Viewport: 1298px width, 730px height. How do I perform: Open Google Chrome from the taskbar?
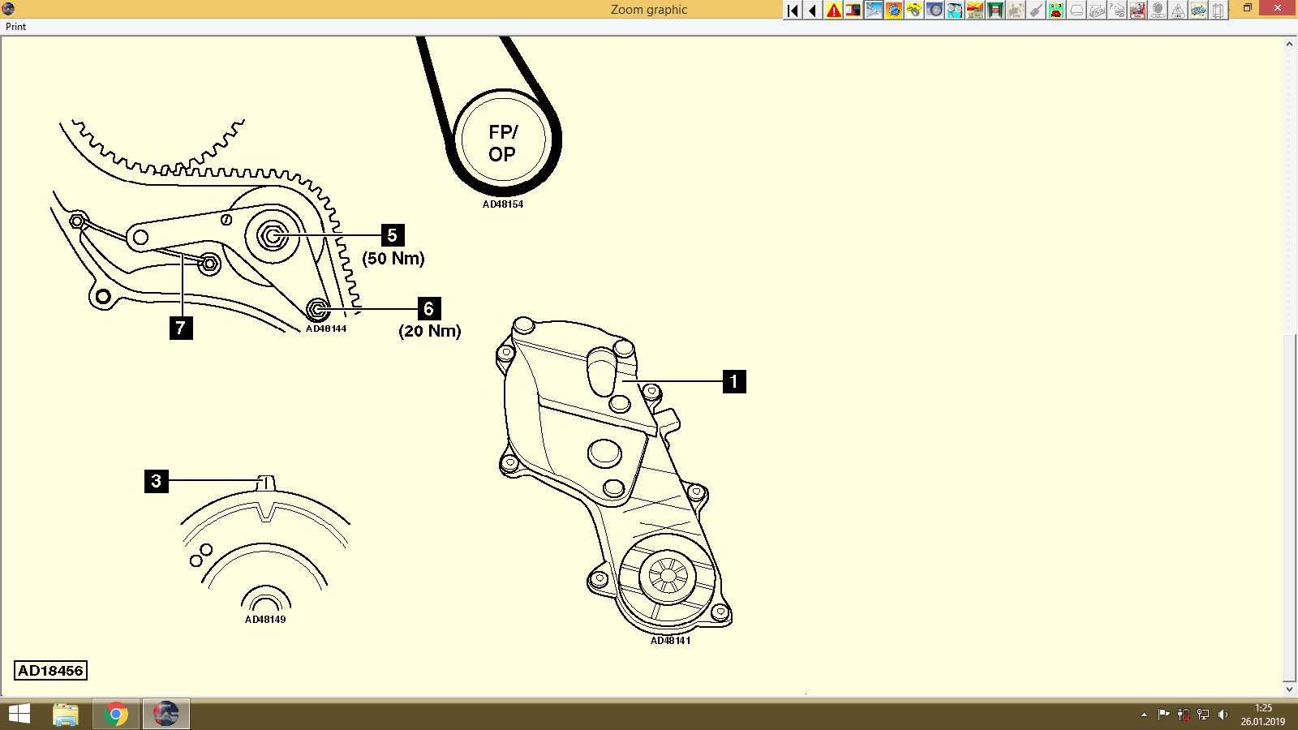(x=115, y=715)
